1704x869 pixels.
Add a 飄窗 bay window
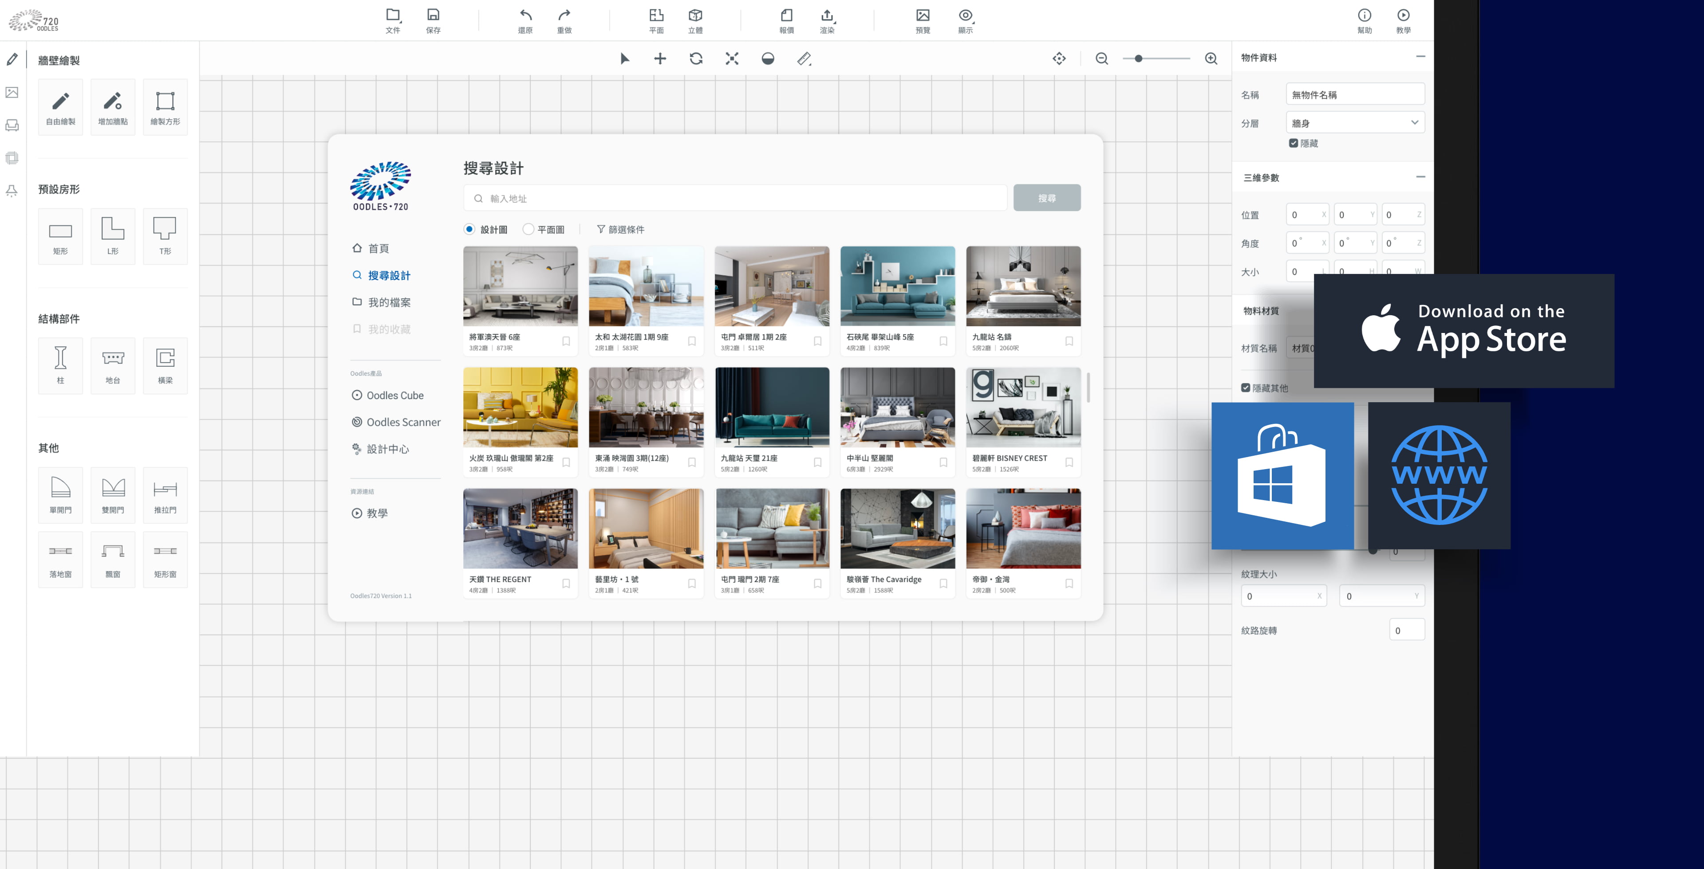click(x=113, y=560)
